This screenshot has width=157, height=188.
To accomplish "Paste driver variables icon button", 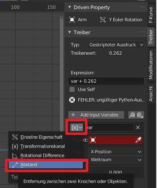I will click(140, 115).
